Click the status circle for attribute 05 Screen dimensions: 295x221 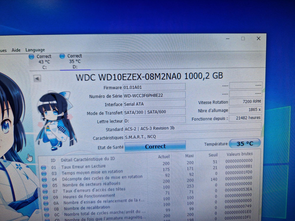45,185
